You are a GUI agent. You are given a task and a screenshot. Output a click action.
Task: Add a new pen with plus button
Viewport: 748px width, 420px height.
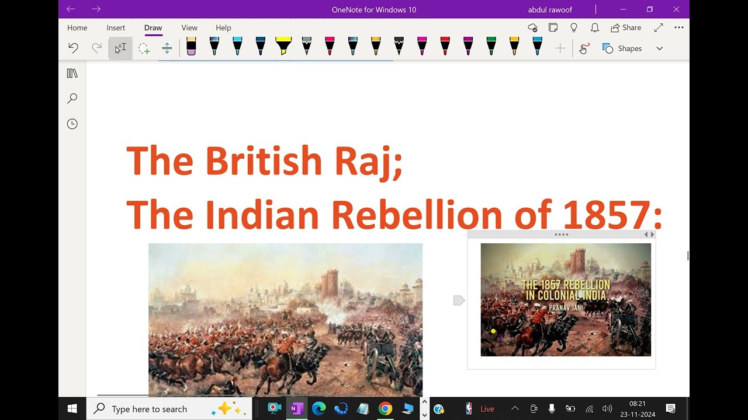point(560,48)
